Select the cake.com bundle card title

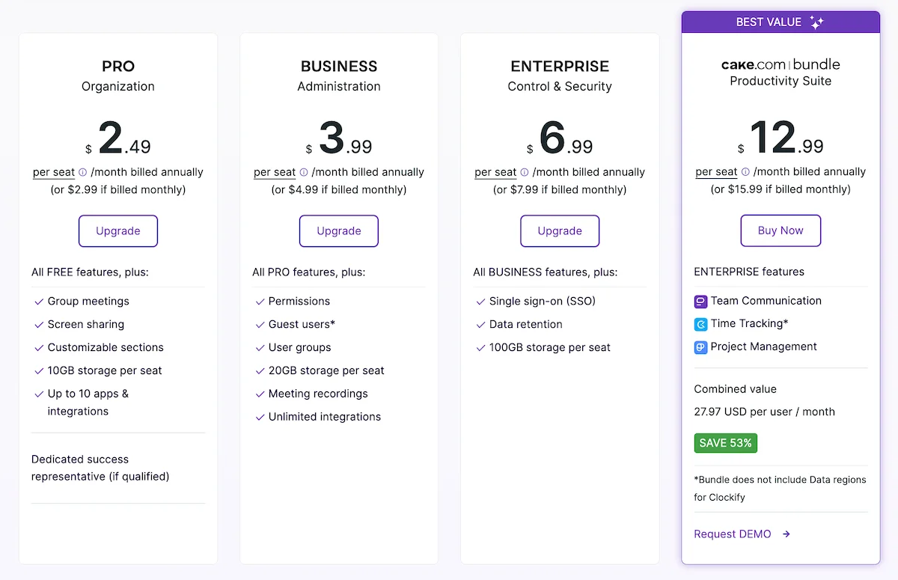point(781,64)
